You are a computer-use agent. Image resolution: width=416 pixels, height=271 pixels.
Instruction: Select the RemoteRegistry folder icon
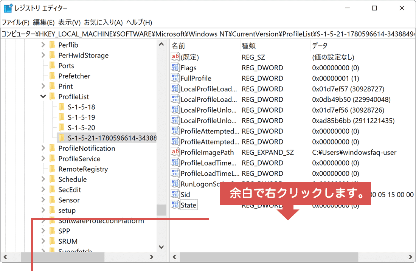point(53,169)
